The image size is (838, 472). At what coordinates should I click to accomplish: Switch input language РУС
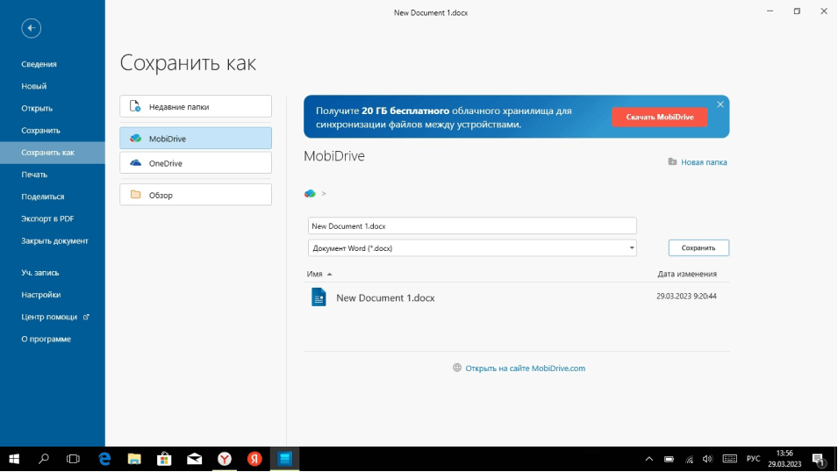[x=753, y=459]
